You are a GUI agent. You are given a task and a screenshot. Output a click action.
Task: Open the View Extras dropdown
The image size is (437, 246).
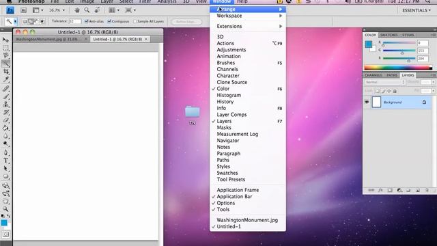[38, 10]
